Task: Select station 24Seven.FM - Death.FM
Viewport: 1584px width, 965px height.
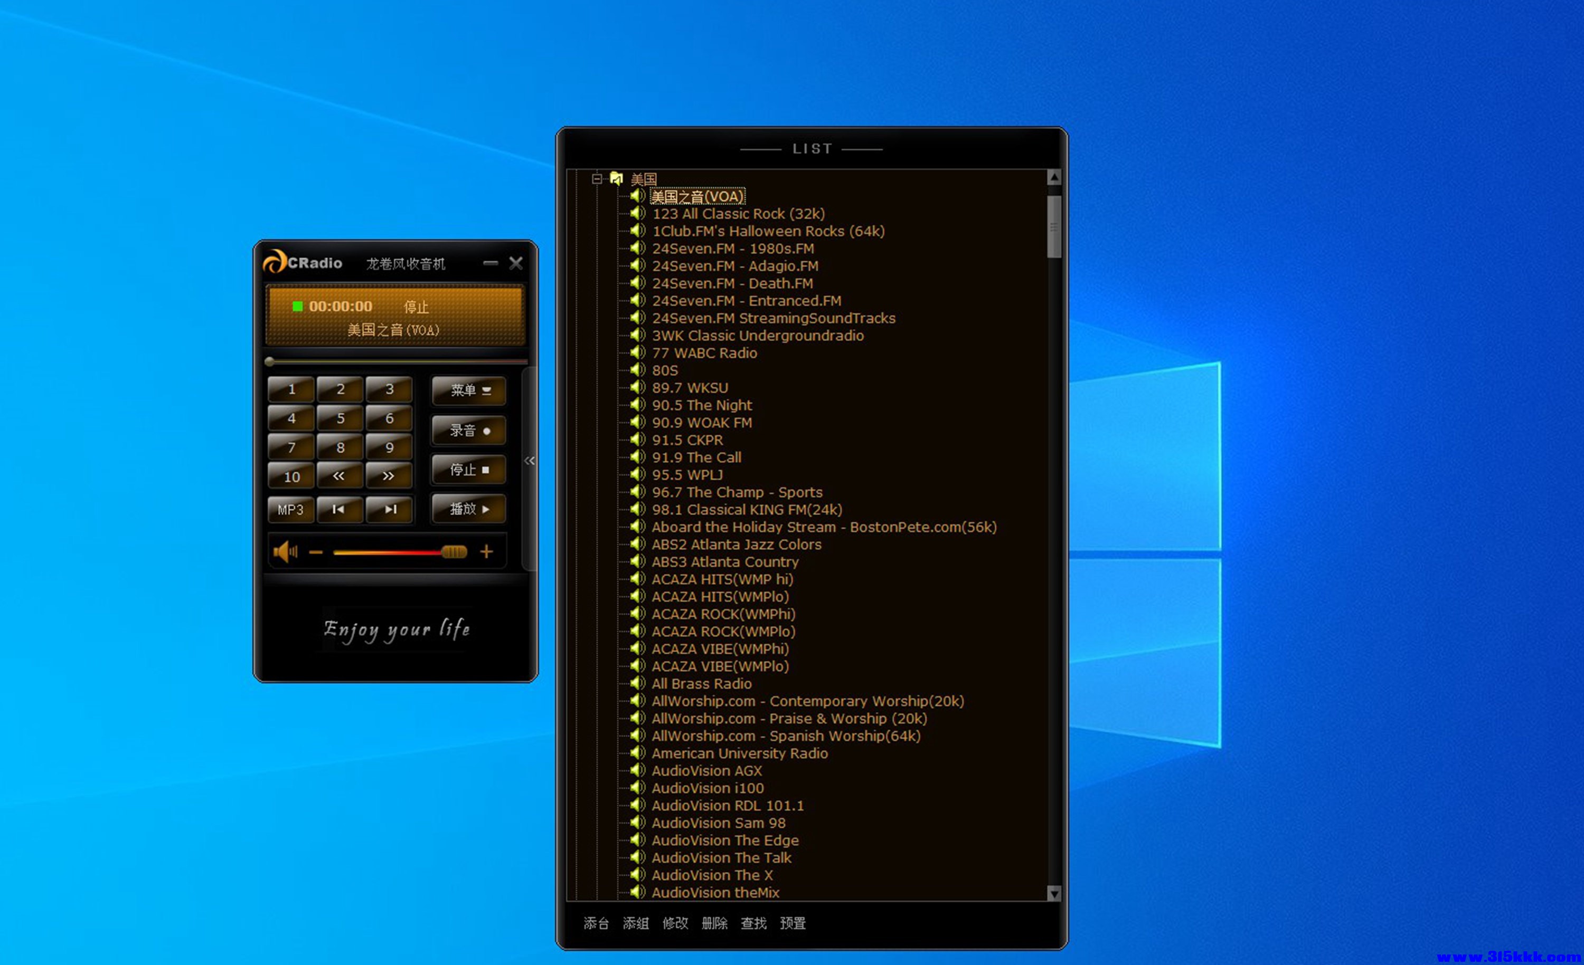Action: point(732,283)
